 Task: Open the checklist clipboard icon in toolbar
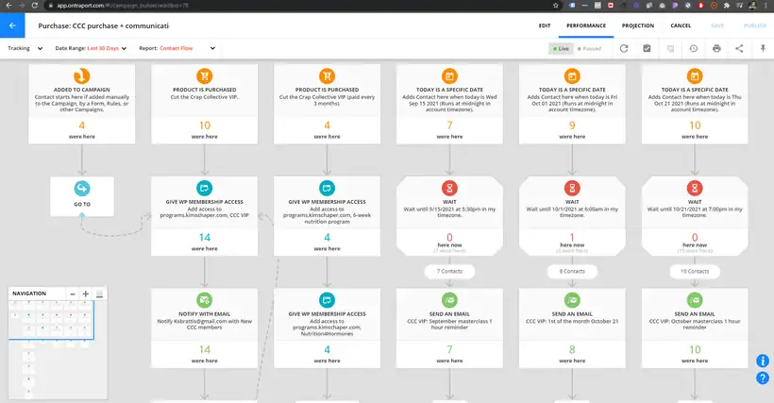[x=647, y=48]
